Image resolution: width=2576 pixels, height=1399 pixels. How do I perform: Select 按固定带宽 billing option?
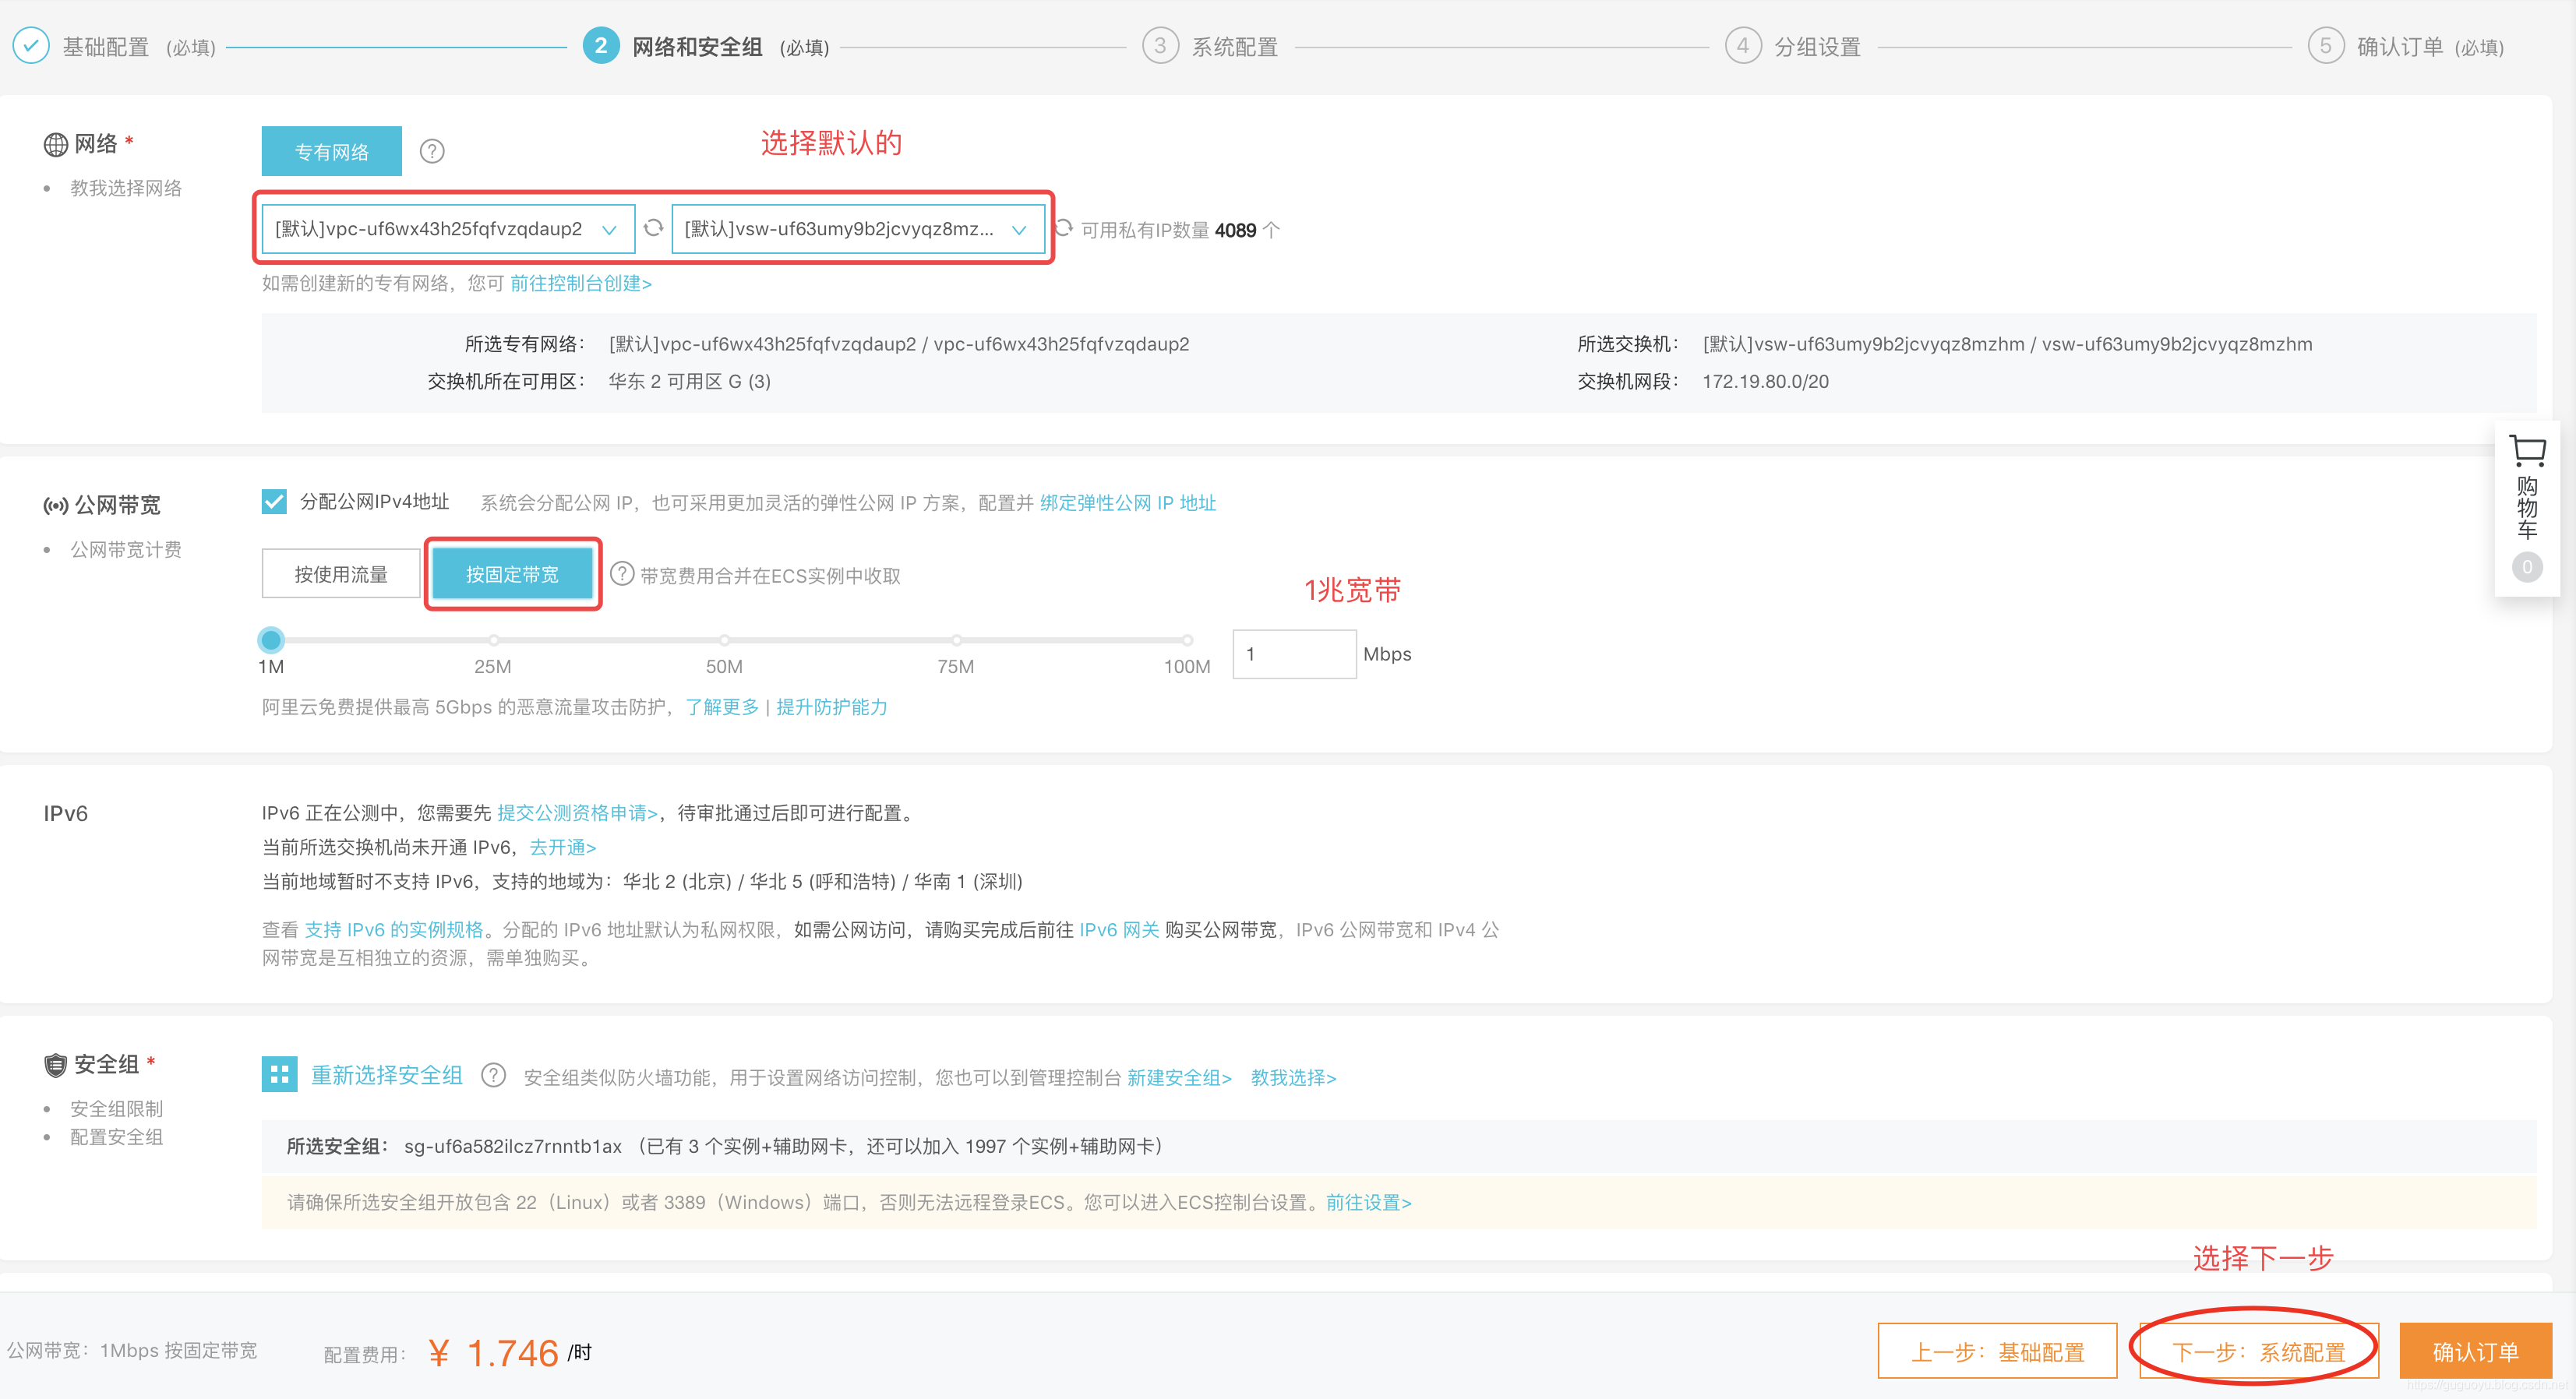pos(512,574)
